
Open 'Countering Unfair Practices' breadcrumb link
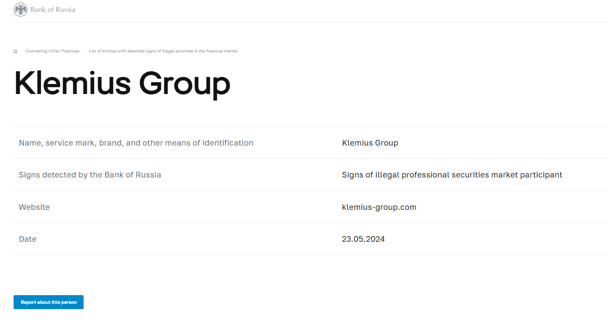click(x=53, y=51)
